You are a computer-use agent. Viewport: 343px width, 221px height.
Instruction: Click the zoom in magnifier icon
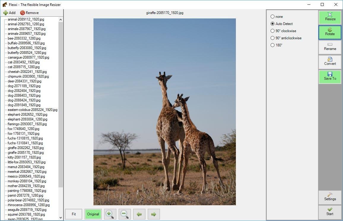pos(110,214)
